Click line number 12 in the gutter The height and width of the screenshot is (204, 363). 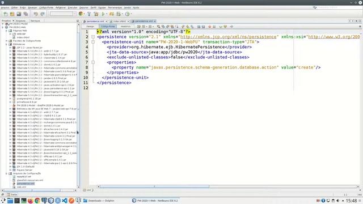coord(86,88)
